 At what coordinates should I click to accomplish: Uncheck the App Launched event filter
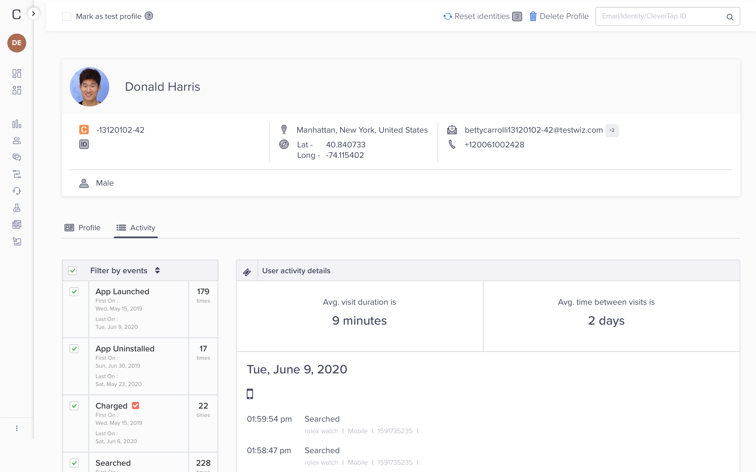pos(74,292)
